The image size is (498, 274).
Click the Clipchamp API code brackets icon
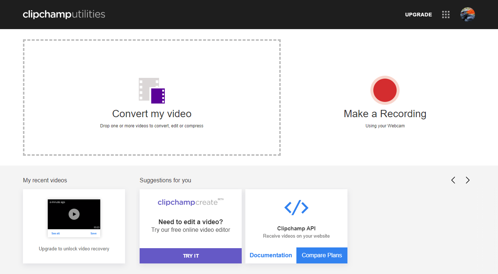point(296,207)
